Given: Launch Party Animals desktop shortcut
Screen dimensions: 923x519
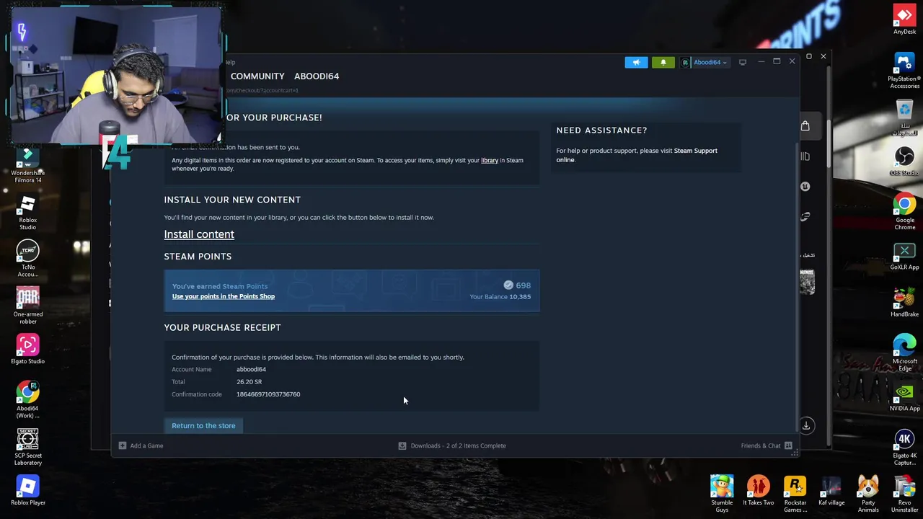Looking at the screenshot, I should click(x=867, y=494).
